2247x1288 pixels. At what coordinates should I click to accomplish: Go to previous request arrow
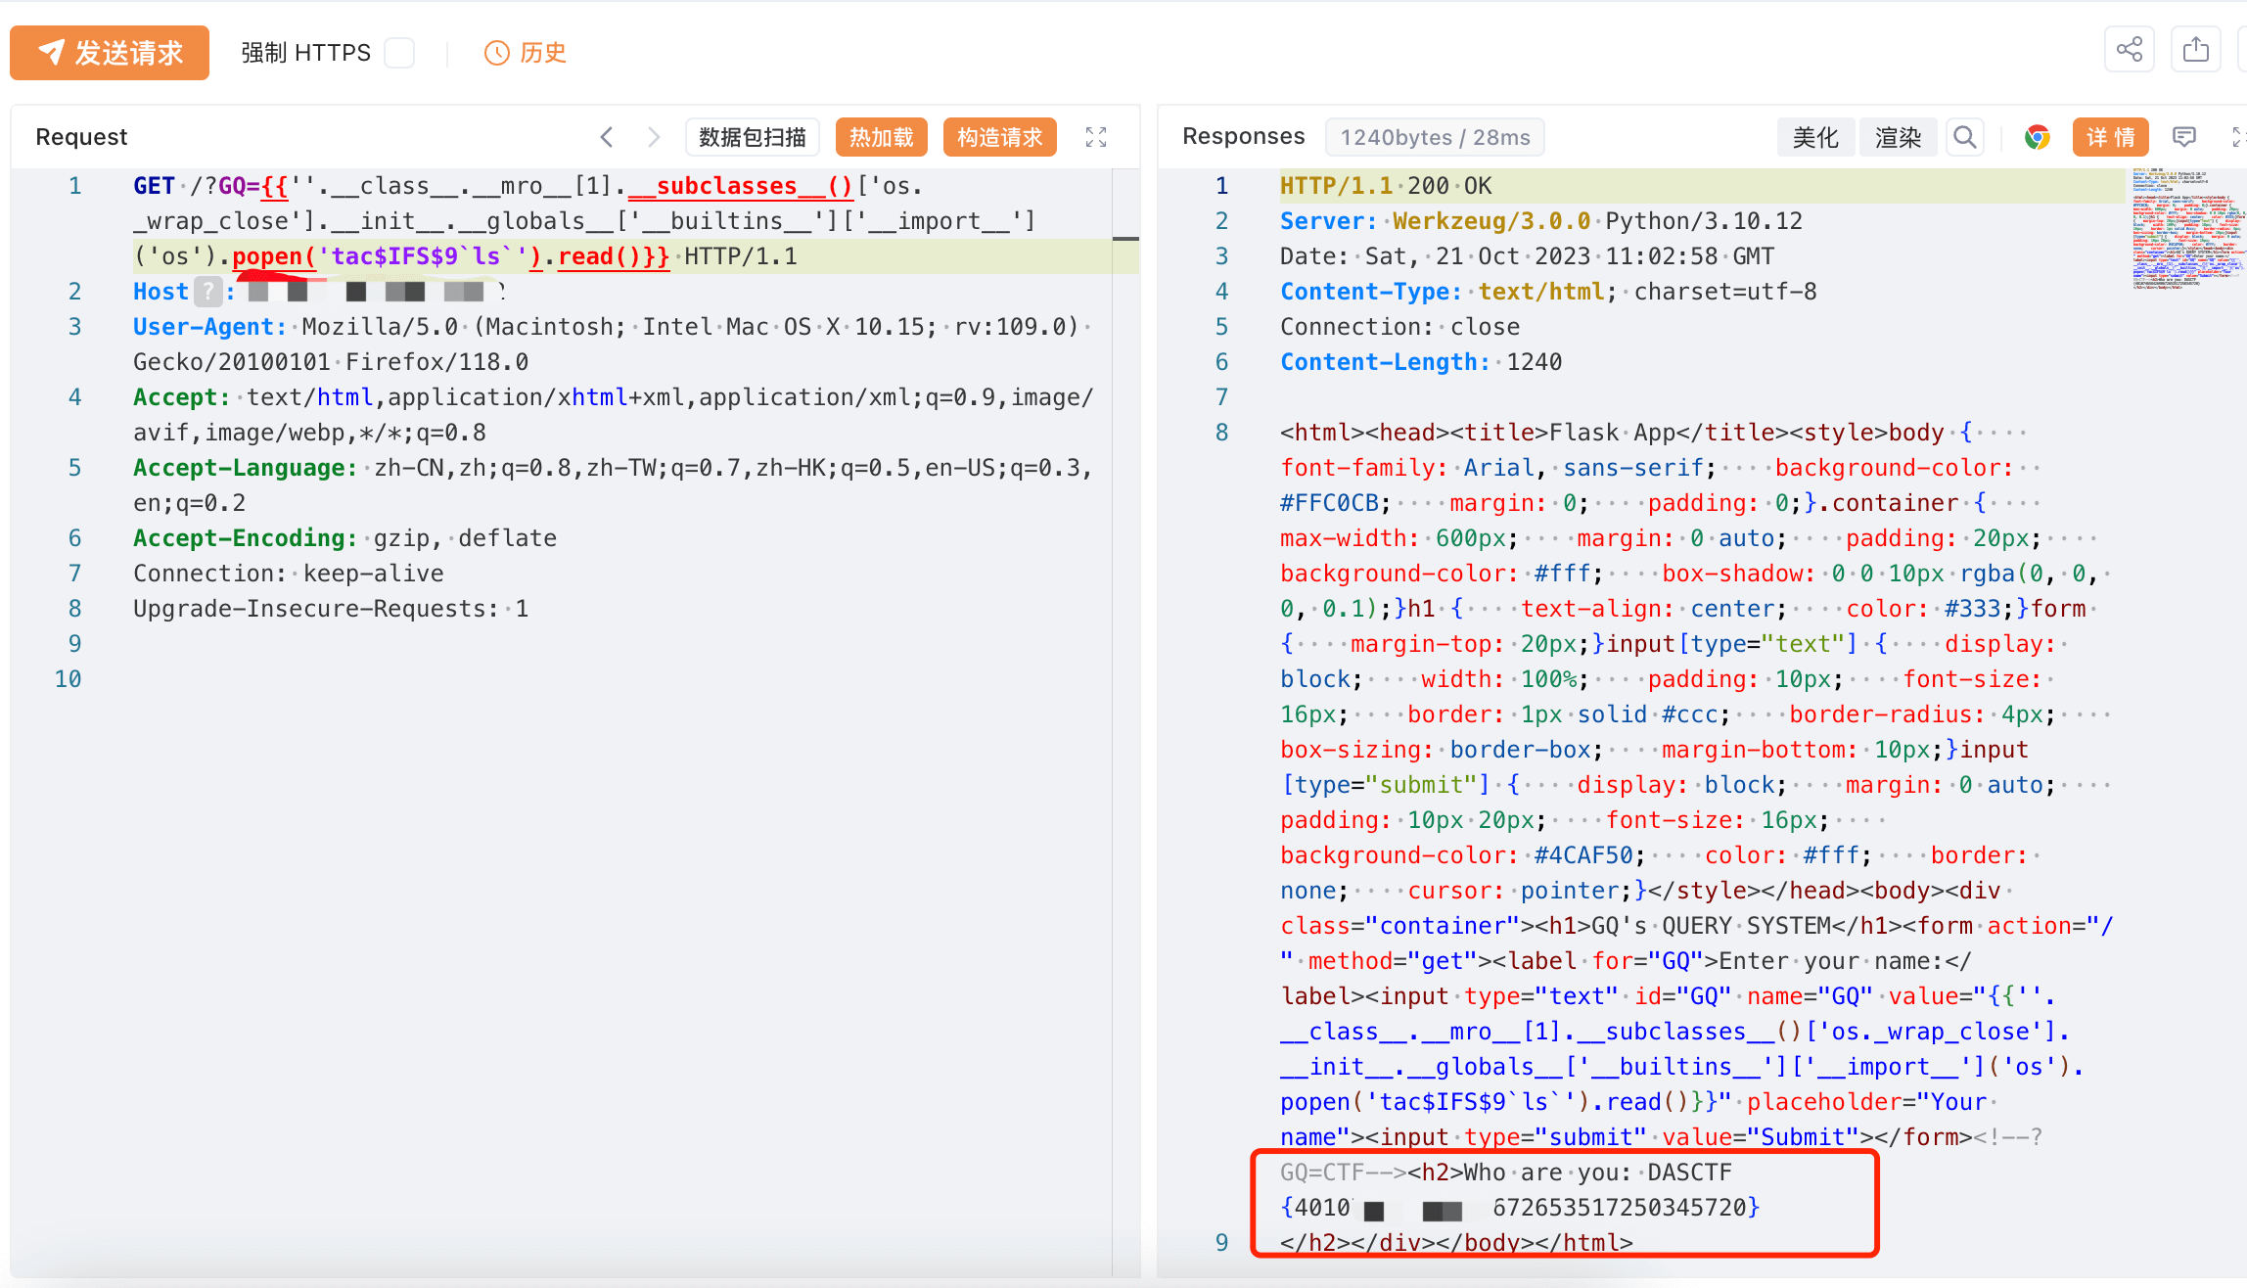point(607,137)
